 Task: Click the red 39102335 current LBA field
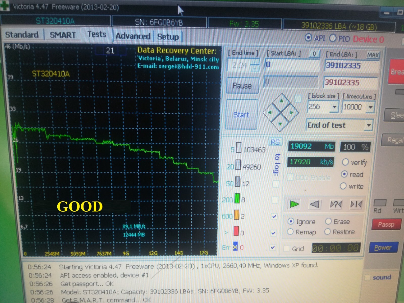(x=350, y=83)
